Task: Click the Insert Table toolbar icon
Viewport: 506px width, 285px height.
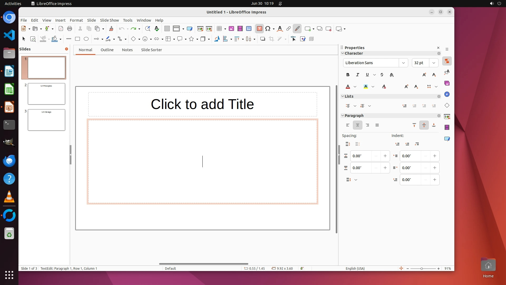Action: pos(219,29)
